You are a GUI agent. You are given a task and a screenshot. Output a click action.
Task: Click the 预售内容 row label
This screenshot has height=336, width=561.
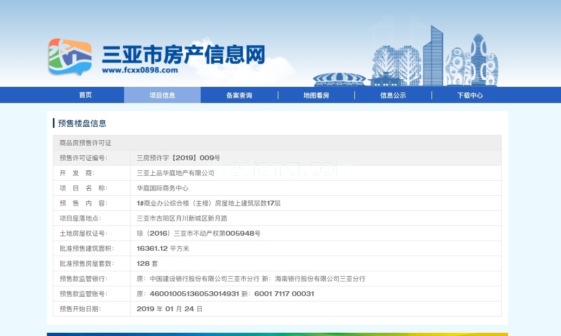(84, 203)
